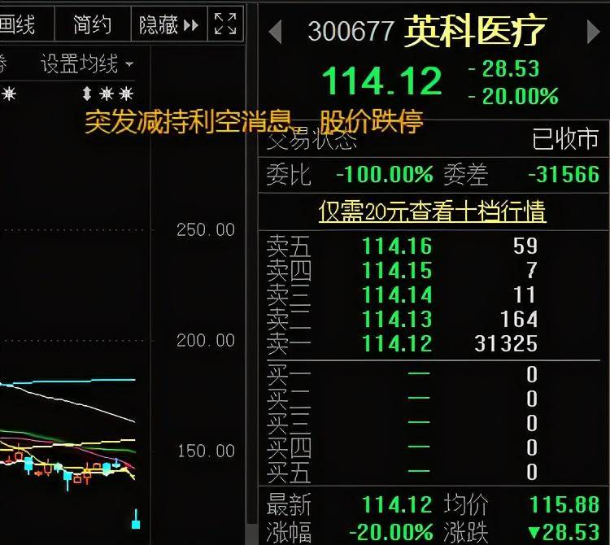The image size is (610, 545).
Task: Click the 250.00 price axis label
Action: [206, 229]
